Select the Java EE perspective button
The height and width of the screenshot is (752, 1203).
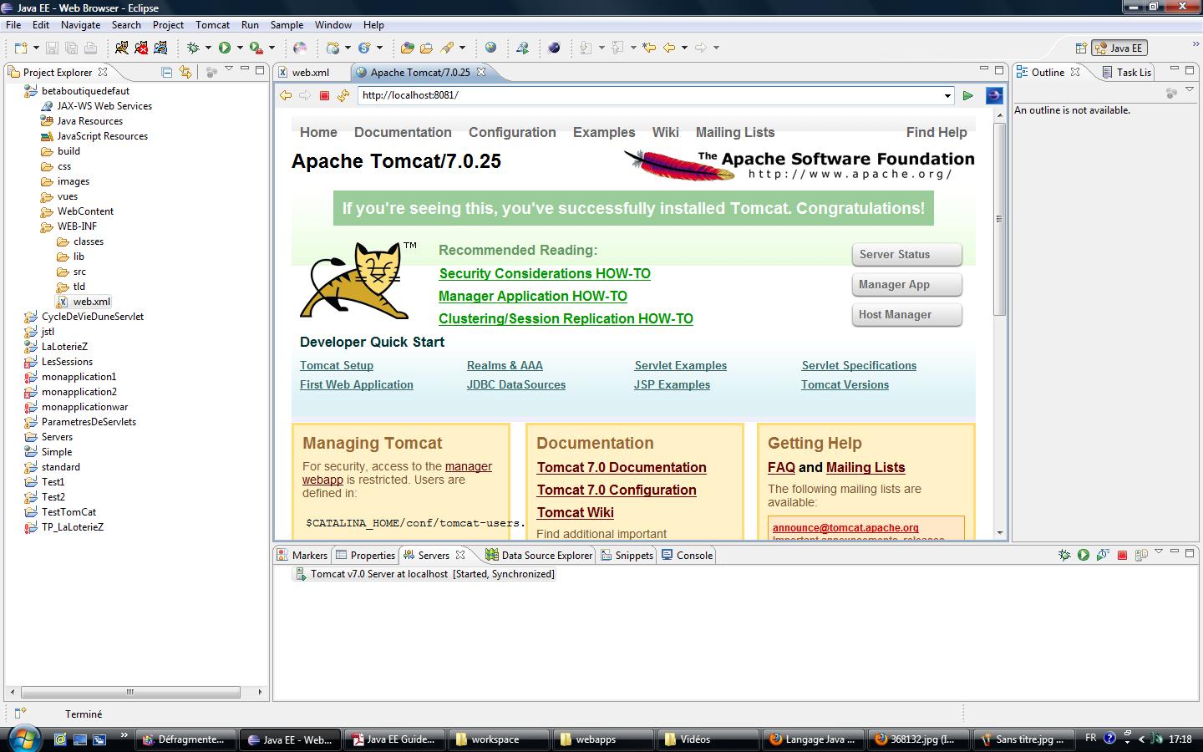[x=1119, y=48]
